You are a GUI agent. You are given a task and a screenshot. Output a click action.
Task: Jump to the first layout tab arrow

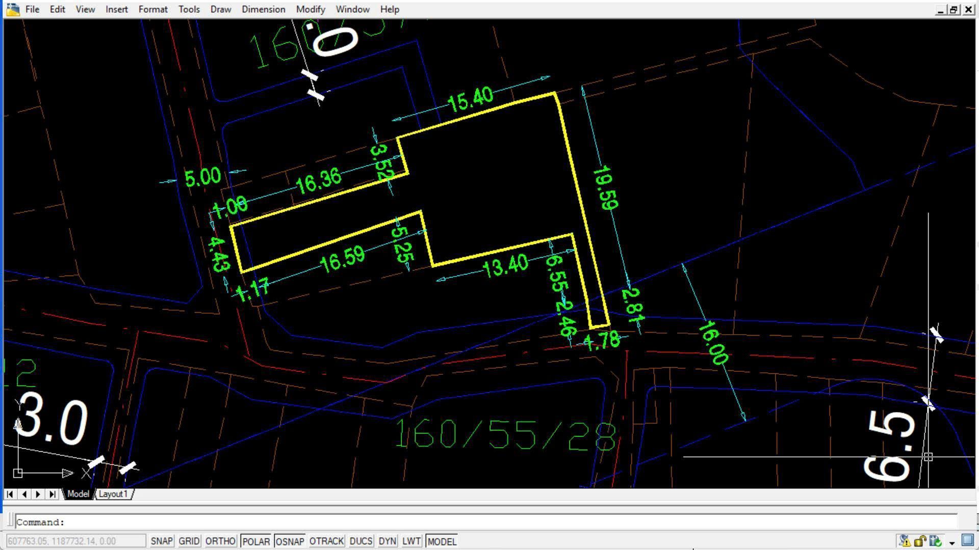tap(10, 494)
